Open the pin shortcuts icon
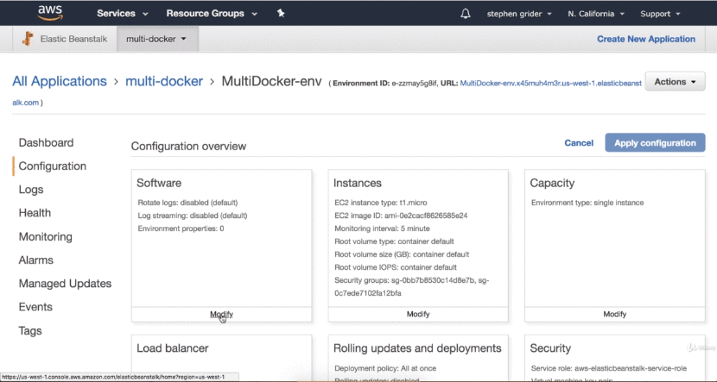 coord(281,13)
